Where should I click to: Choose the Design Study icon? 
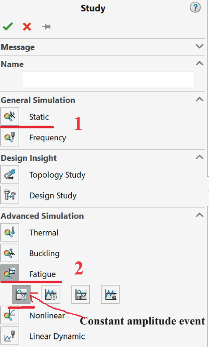click(x=9, y=195)
